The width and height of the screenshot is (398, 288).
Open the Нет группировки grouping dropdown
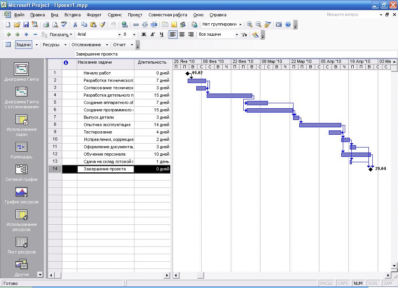click(240, 24)
